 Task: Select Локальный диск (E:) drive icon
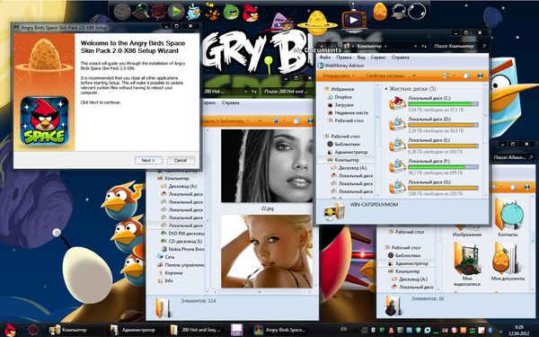(397, 145)
